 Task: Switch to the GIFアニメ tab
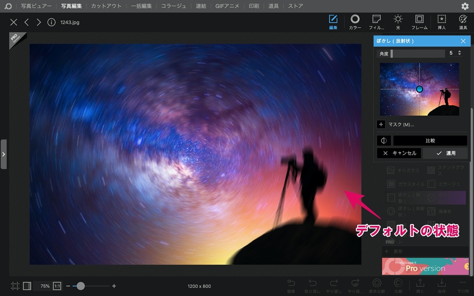pos(228,6)
